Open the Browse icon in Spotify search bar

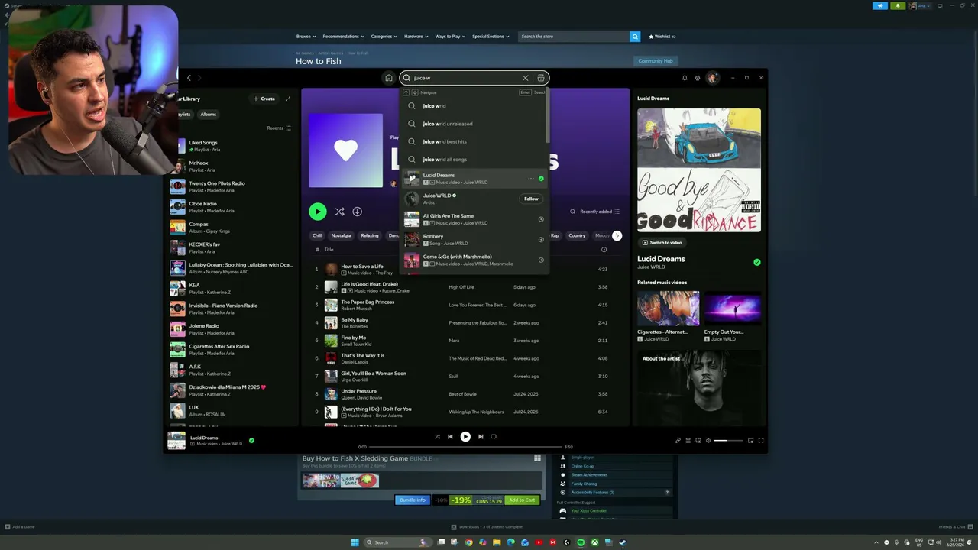click(541, 78)
